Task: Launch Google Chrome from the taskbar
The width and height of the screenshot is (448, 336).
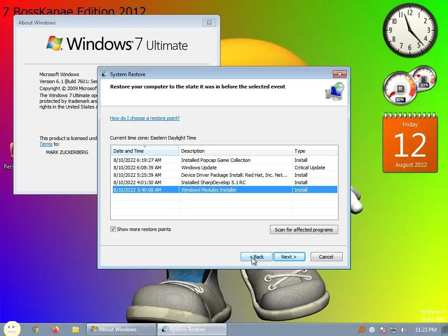Action: [35, 329]
